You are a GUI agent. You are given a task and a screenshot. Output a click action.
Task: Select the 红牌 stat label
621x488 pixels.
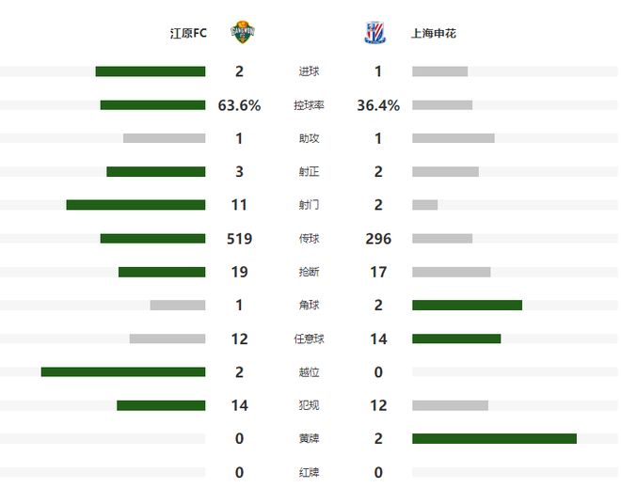coord(309,472)
